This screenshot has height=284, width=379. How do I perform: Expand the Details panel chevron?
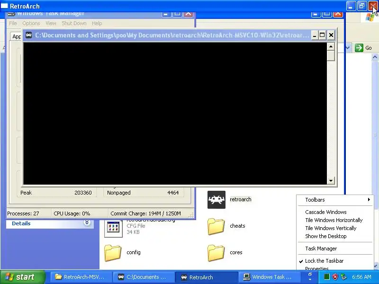[x=87, y=222]
